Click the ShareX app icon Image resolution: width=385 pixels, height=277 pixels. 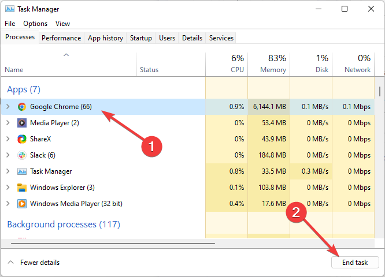click(22, 139)
